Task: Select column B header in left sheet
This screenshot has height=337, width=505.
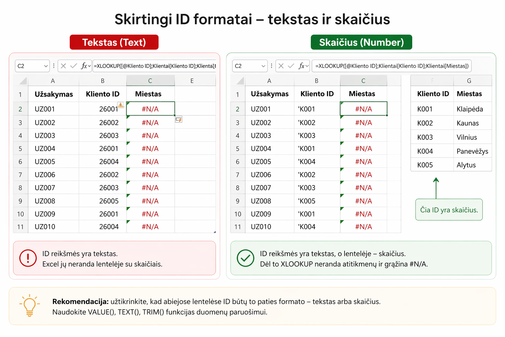Action: pos(103,81)
